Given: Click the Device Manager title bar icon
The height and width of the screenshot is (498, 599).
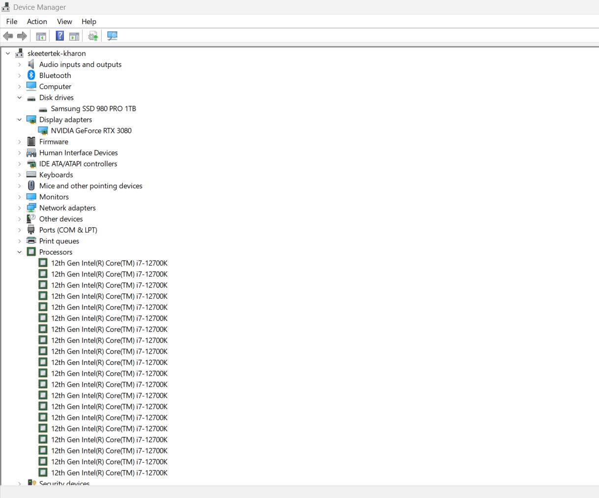Looking at the screenshot, I should pos(5,7).
